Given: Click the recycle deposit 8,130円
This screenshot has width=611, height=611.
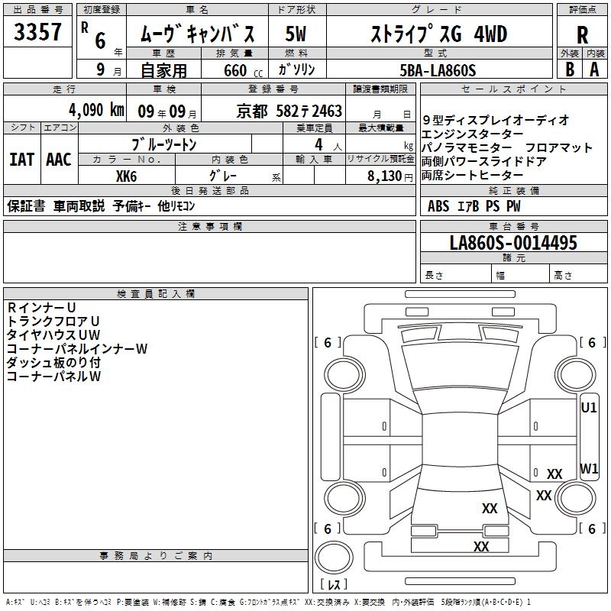Looking at the screenshot, I should point(380,176).
